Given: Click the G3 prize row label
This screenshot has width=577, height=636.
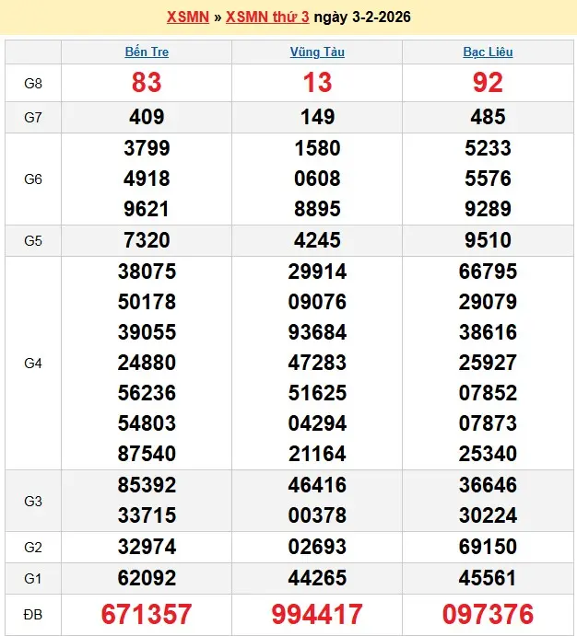Looking at the screenshot, I should [x=33, y=500].
